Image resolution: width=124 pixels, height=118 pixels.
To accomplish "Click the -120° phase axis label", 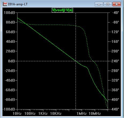I will tap(115, 32).
